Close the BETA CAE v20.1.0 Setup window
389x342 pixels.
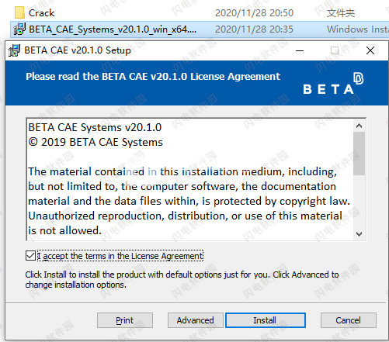coord(370,50)
